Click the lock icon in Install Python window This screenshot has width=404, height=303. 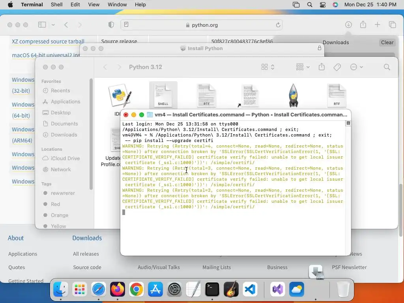320,48
